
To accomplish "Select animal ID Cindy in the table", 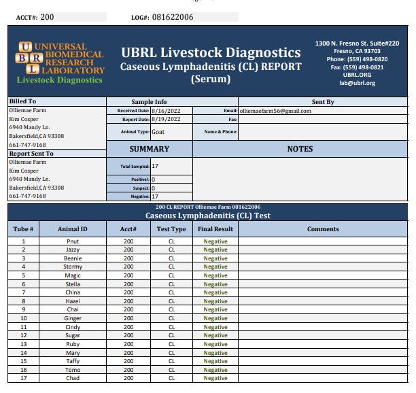I will 73,327.
